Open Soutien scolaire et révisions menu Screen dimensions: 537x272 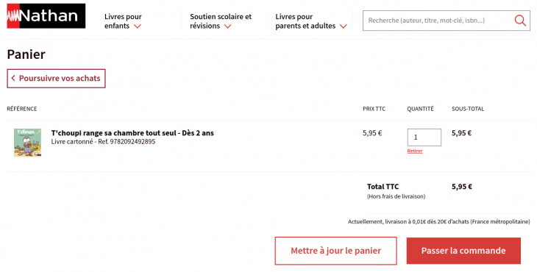click(221, 21)
